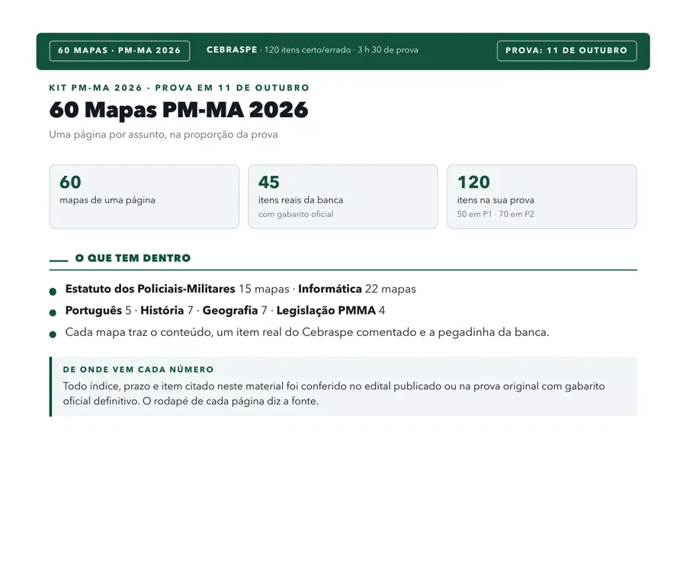Click the bullet dot before 'Cada mapa traz'
This screenshot has height=582, width=686.
coord(53,335)
